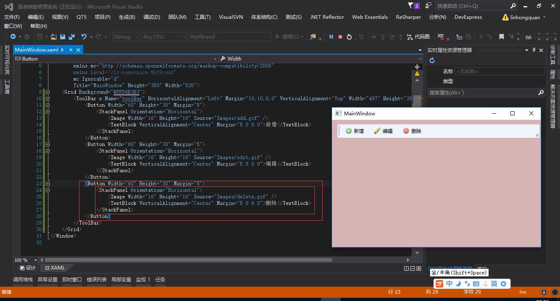Click the Navigate Backward arrow icon
The height and width of the screenshot is (301, 560).
click(13, 37)
